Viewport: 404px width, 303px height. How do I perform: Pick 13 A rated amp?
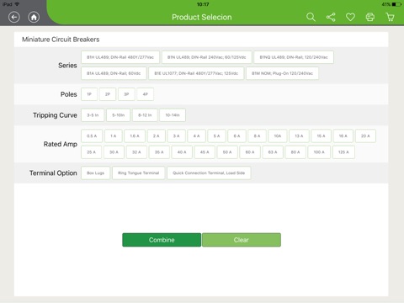tap(299, 136)
